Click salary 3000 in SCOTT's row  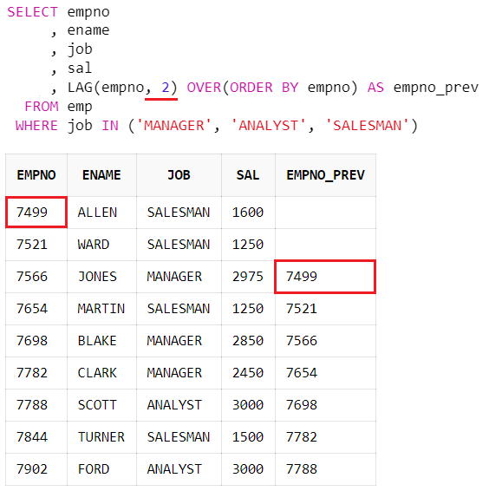pyautogui.click(x=248, y=405)
